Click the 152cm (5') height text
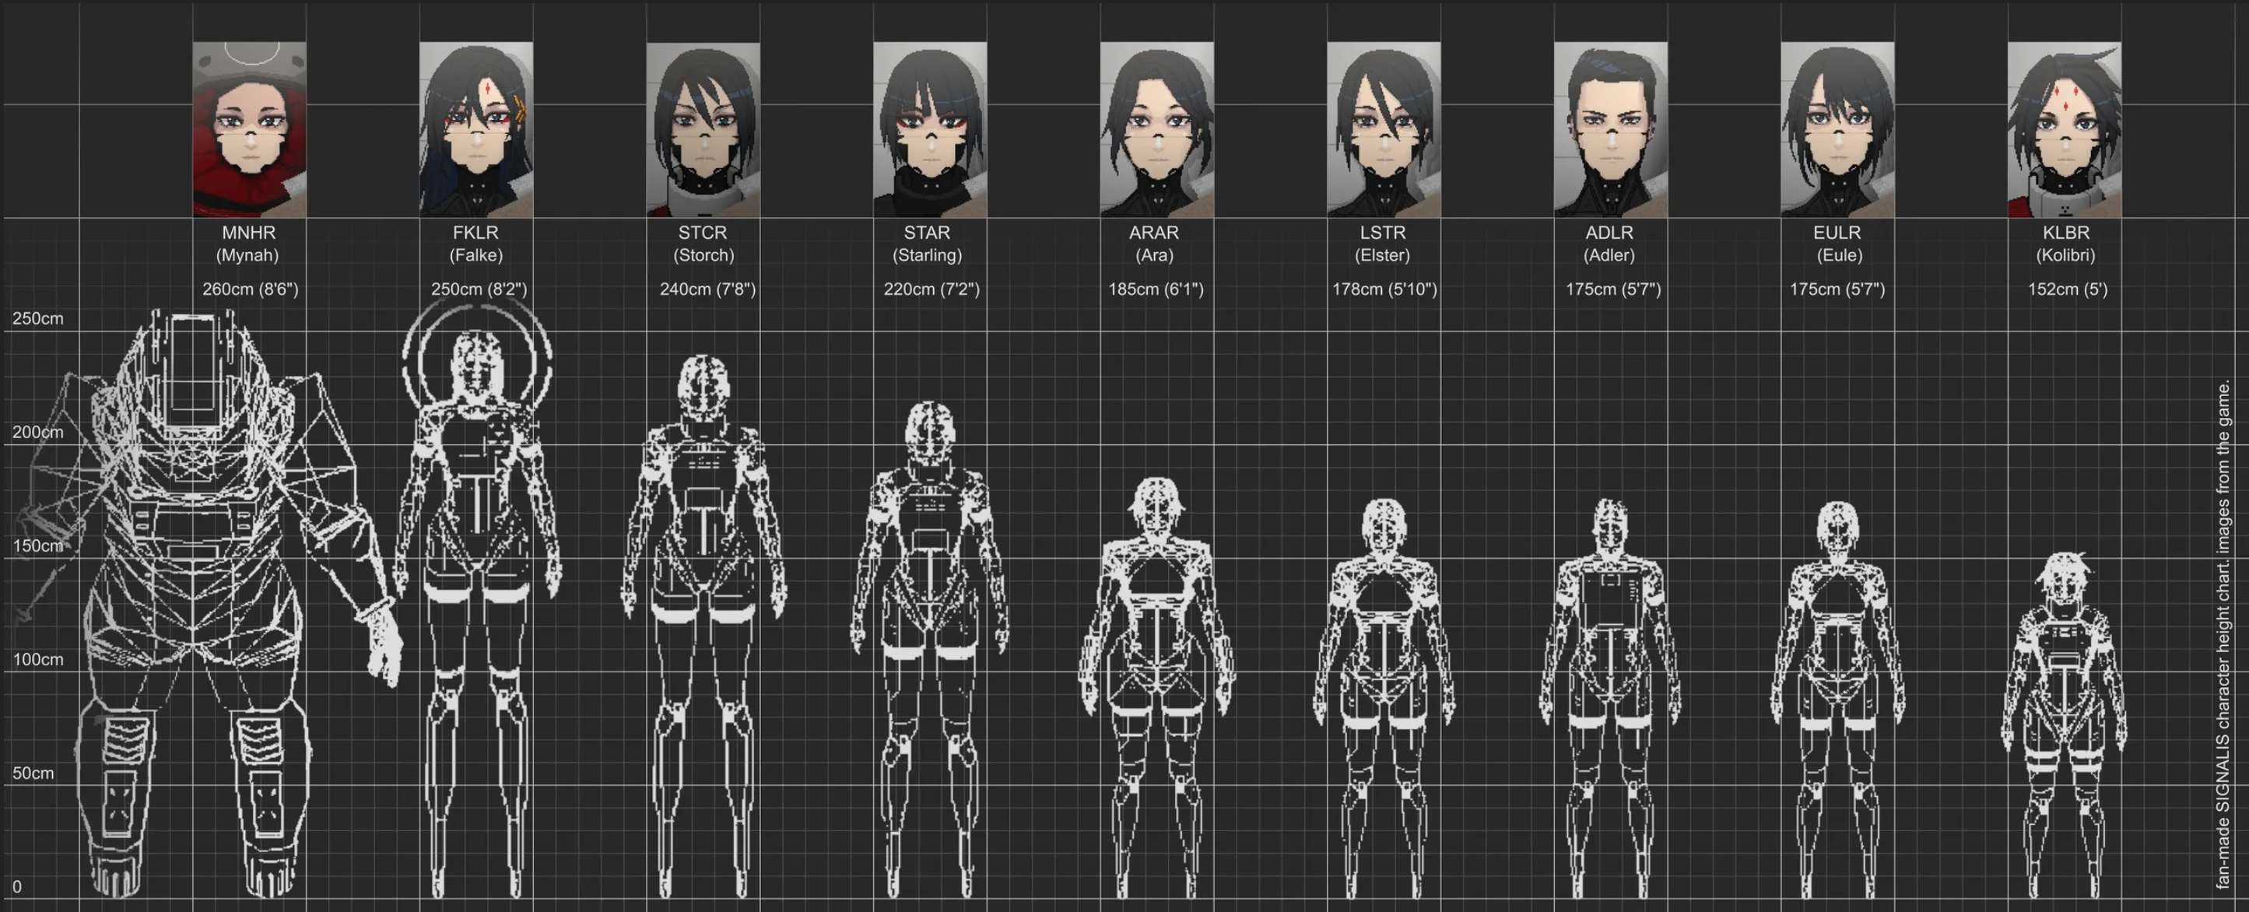Image resolution: width=2249 pixels, height=912 pixels. (2068, 289)
